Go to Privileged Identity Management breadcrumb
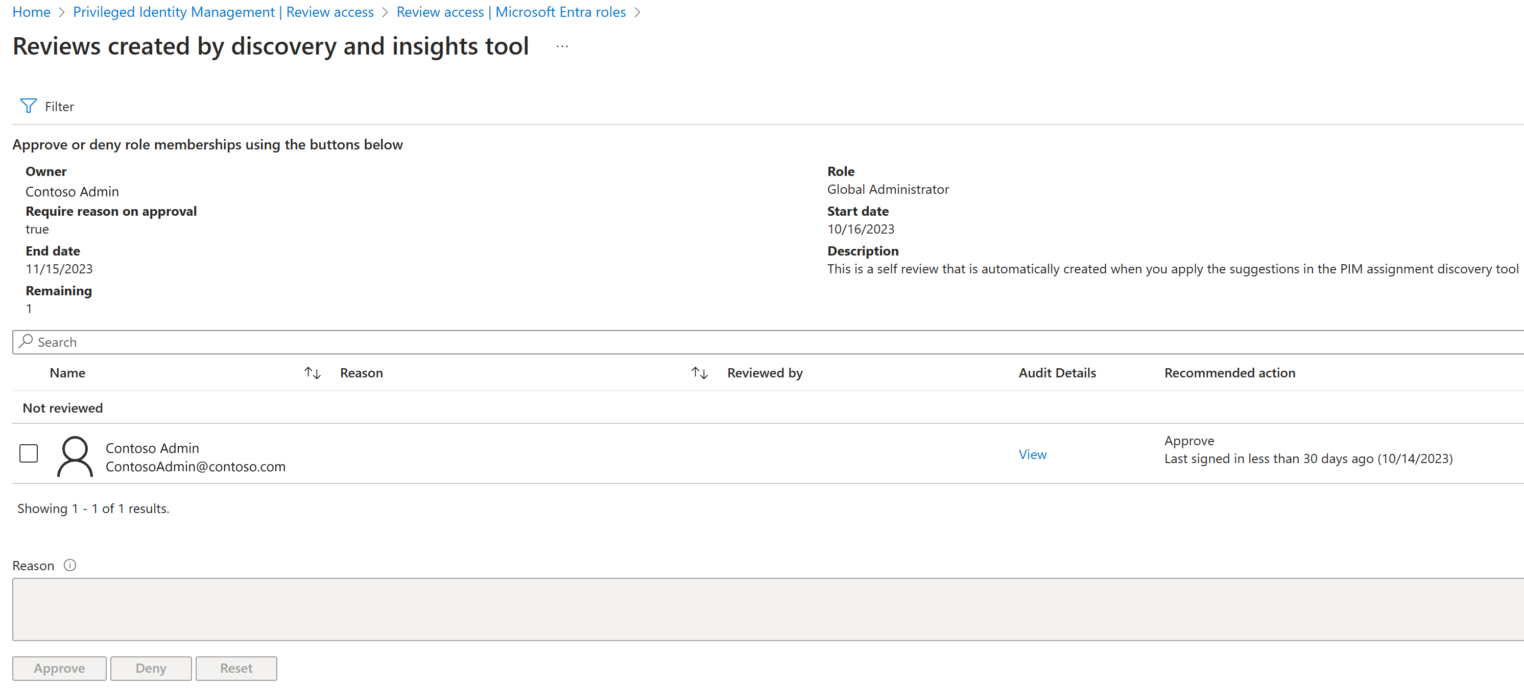This screenshot has width=1524, height=688. click(x=223, y=12)
